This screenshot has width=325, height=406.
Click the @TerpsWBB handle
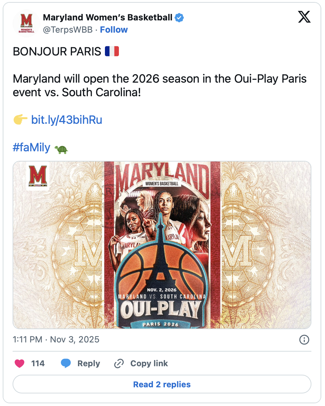tap(68, 30)
